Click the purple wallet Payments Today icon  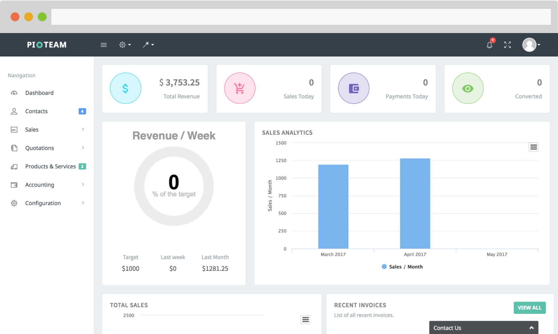point(354,88)
